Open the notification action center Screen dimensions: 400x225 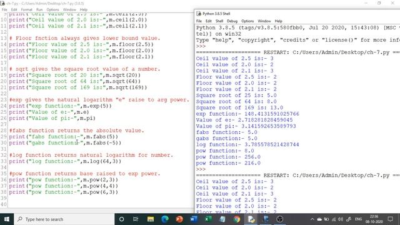(x=390, y=219)
